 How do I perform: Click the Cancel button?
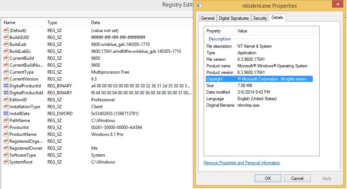297,178
